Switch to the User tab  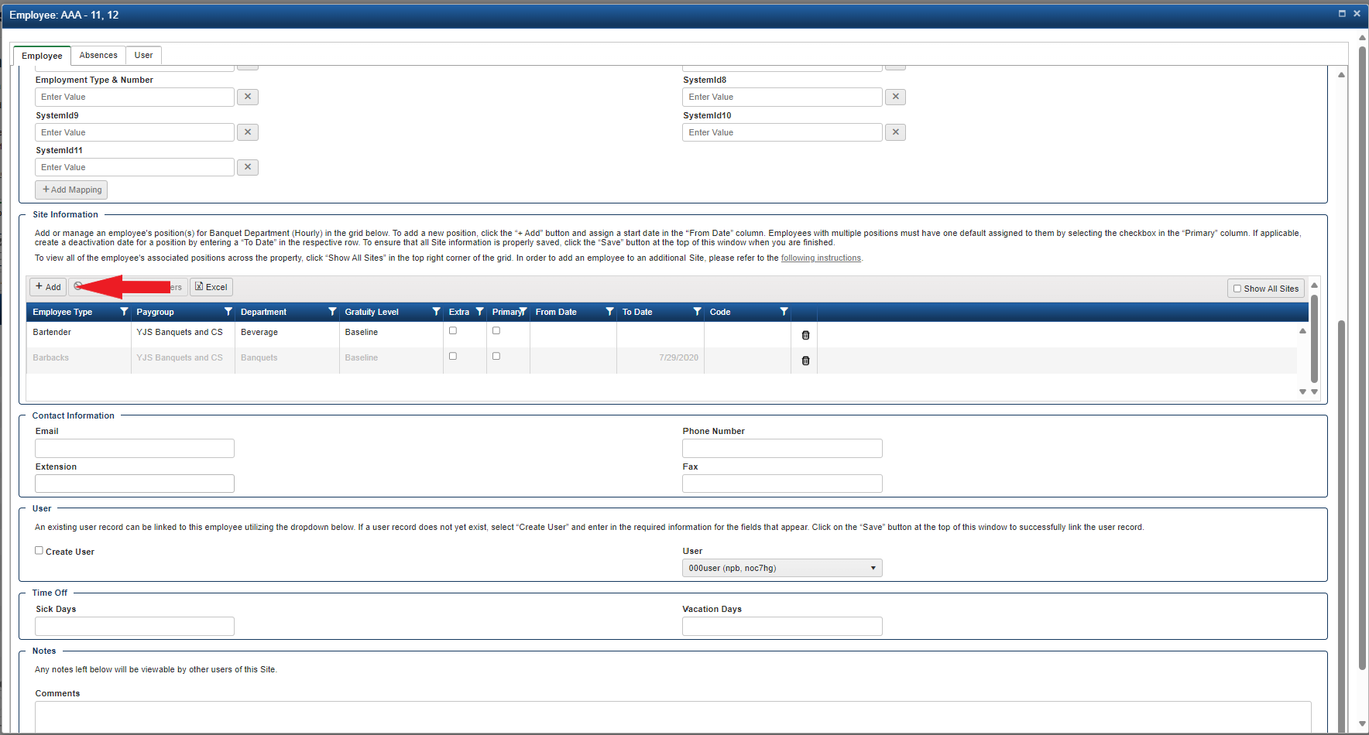[x=143, y=55]
